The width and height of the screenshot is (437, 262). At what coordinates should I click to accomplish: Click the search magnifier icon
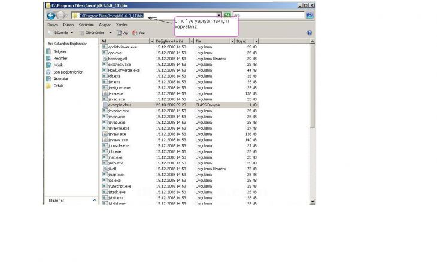coord(309,15)
